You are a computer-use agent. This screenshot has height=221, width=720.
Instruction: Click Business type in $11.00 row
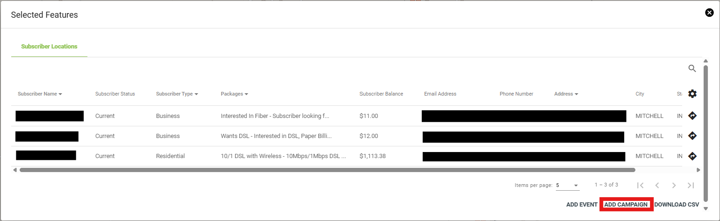[168, 116]
